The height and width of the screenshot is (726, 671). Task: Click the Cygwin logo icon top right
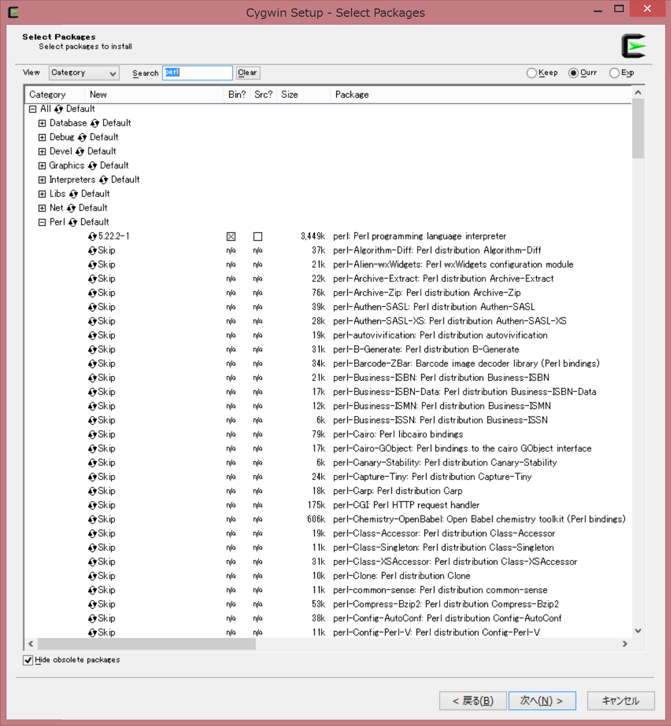(x=633, y=45)
